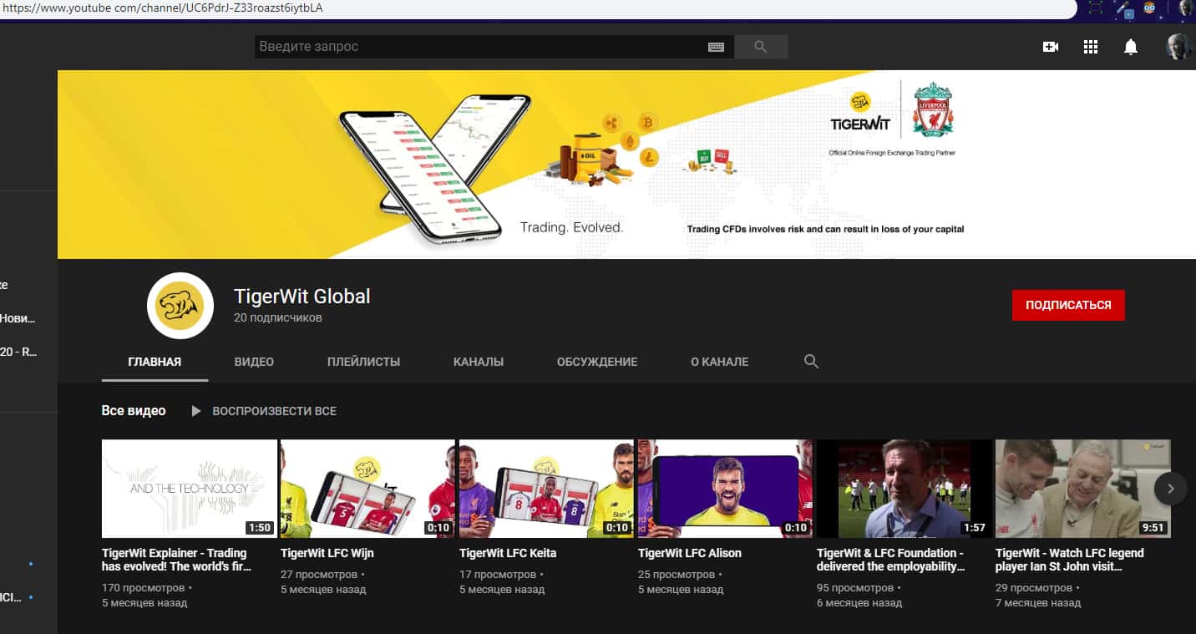Screen dimensions: 1196x634
Task: Switch to the ГЛАВНАЯ tab
Action: (155, 362)
